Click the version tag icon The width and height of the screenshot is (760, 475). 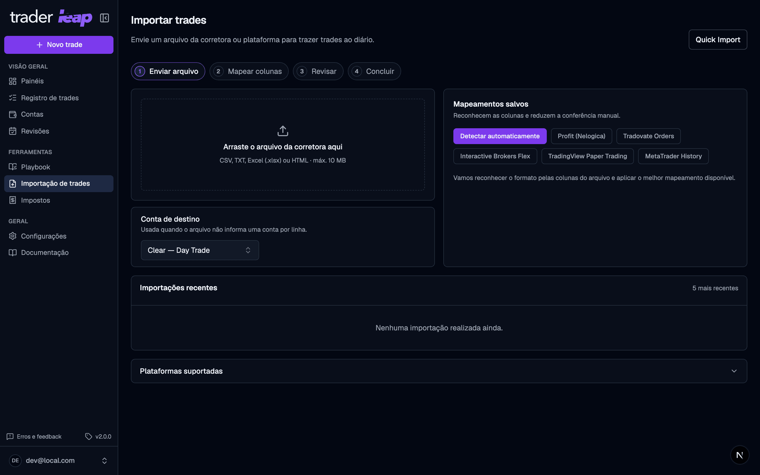coord(89,436)
